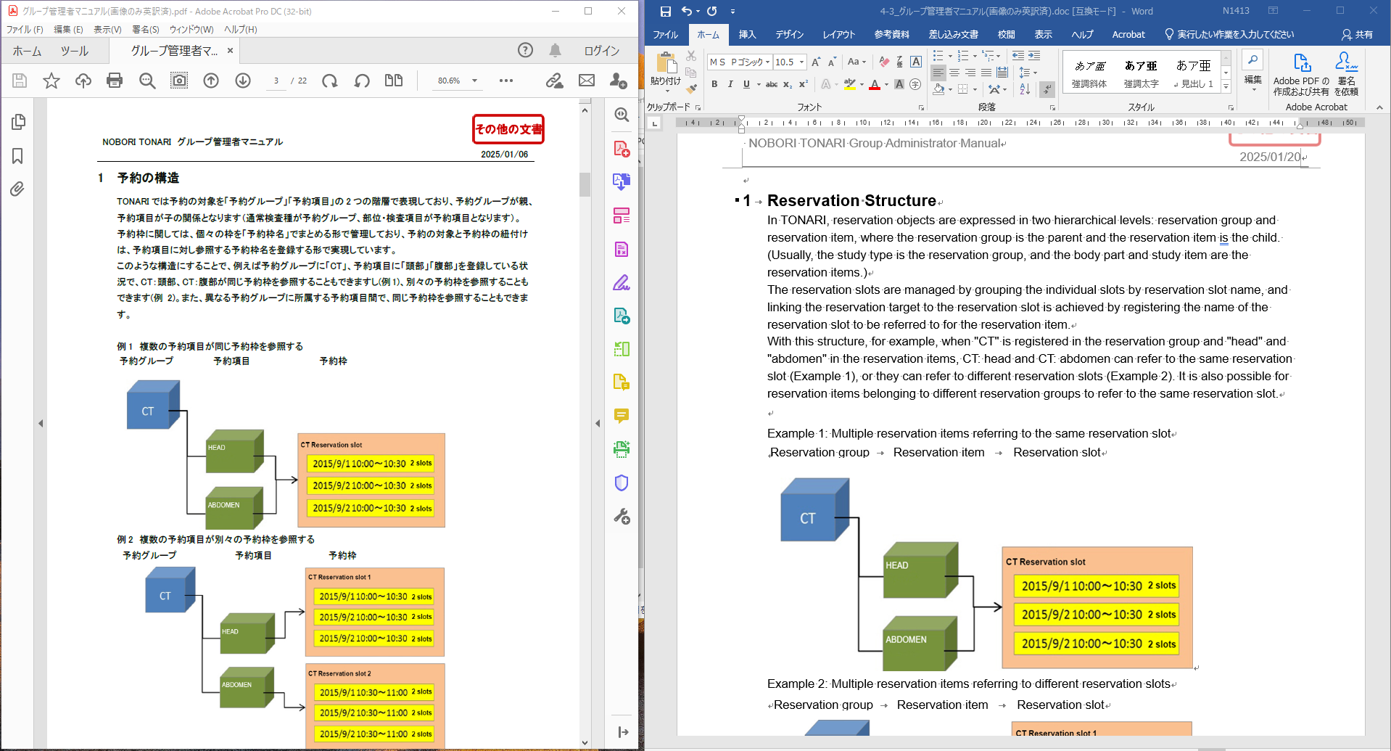
Task: Toggle subscript x₂ in Word
Action: (788, 84)
